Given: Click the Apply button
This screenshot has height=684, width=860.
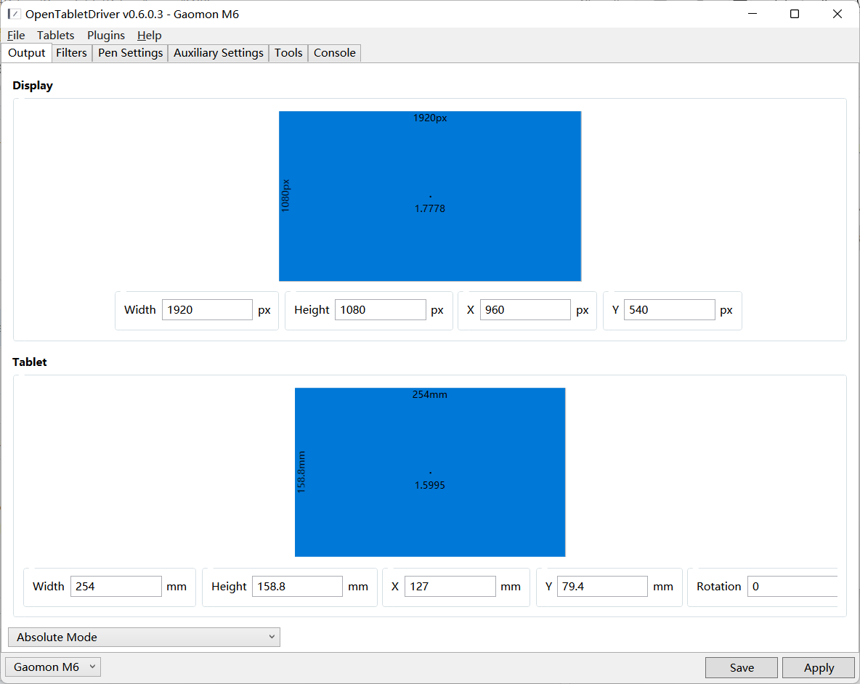Looking at the screenshot, I should [x=819, y=667].
